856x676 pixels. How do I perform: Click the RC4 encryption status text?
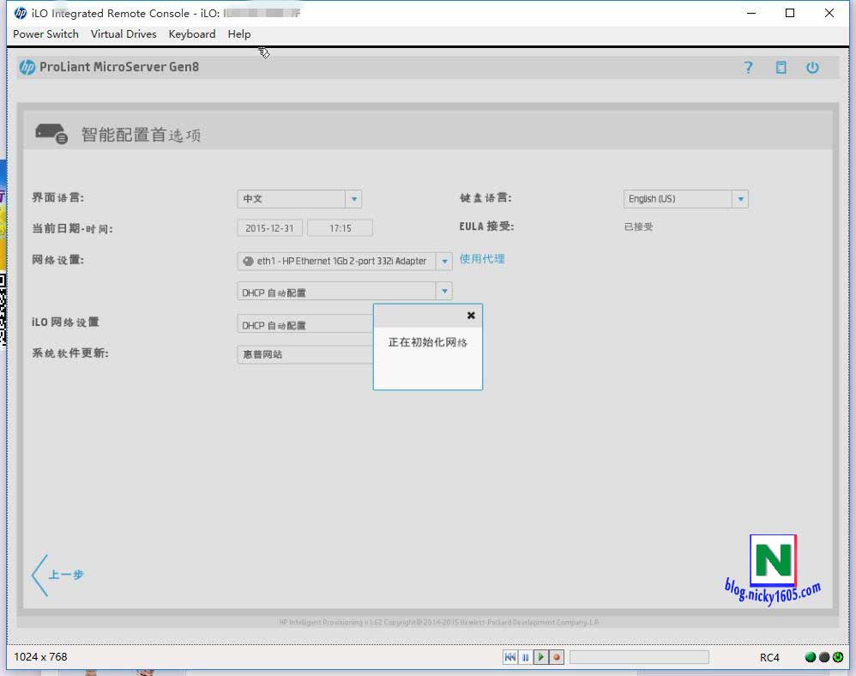tap(769, 657)
